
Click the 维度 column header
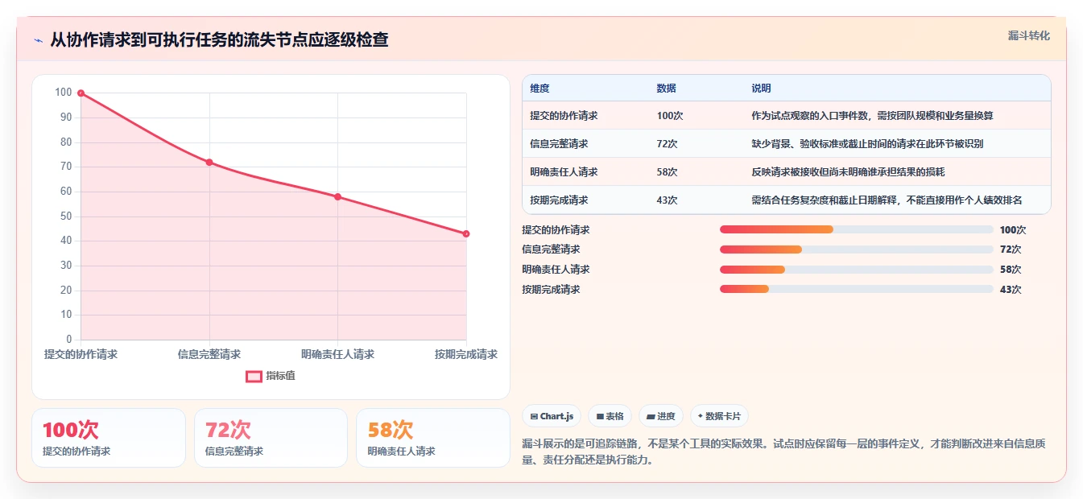[539, 89]
